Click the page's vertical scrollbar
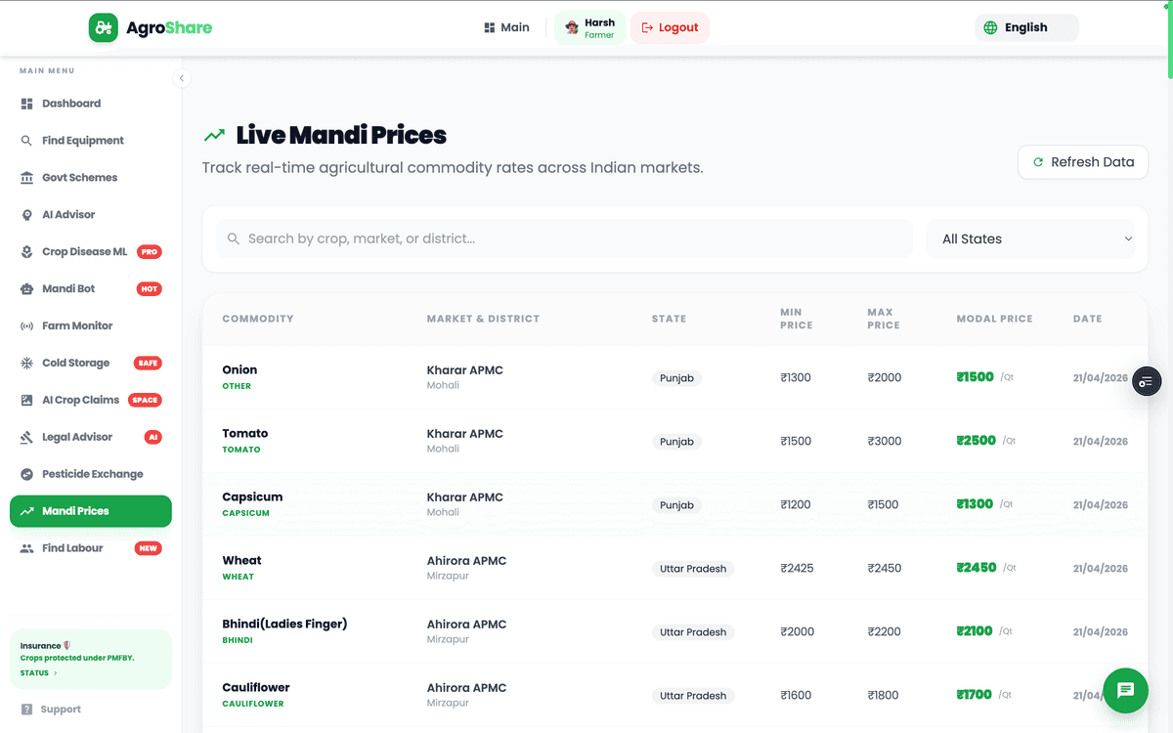This screenshot has width=1173, height=733. [x=1169, y=39]
